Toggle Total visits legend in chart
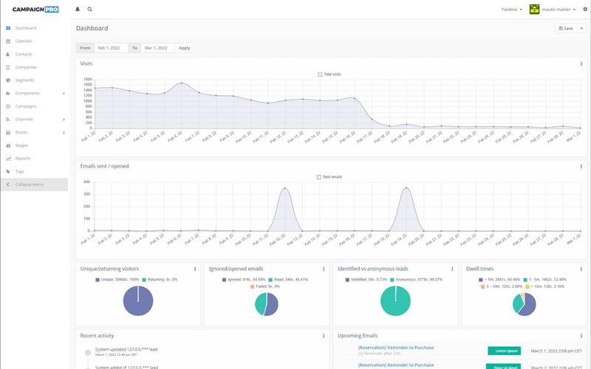This screenshot has height=369, width=591. click(329, 75)
